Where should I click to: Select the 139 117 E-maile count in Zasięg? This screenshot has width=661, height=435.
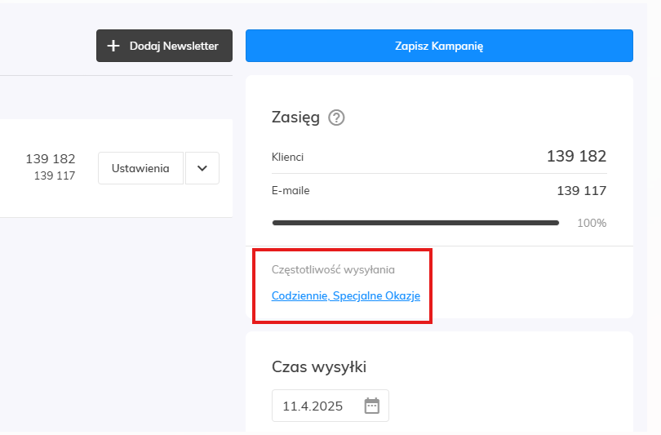pos(582,190)
